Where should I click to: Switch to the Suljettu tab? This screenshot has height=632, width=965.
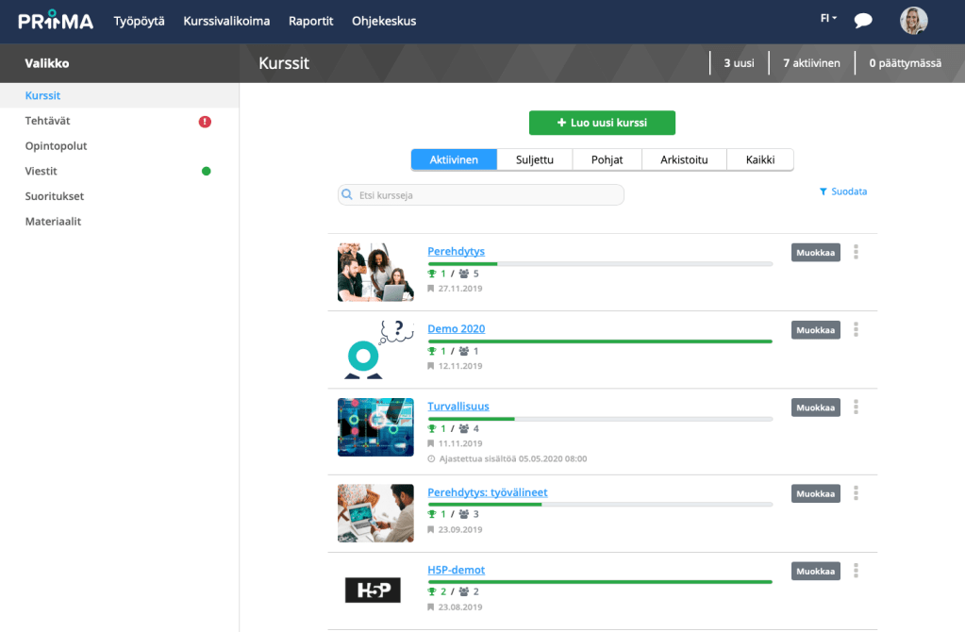(534, 159)
